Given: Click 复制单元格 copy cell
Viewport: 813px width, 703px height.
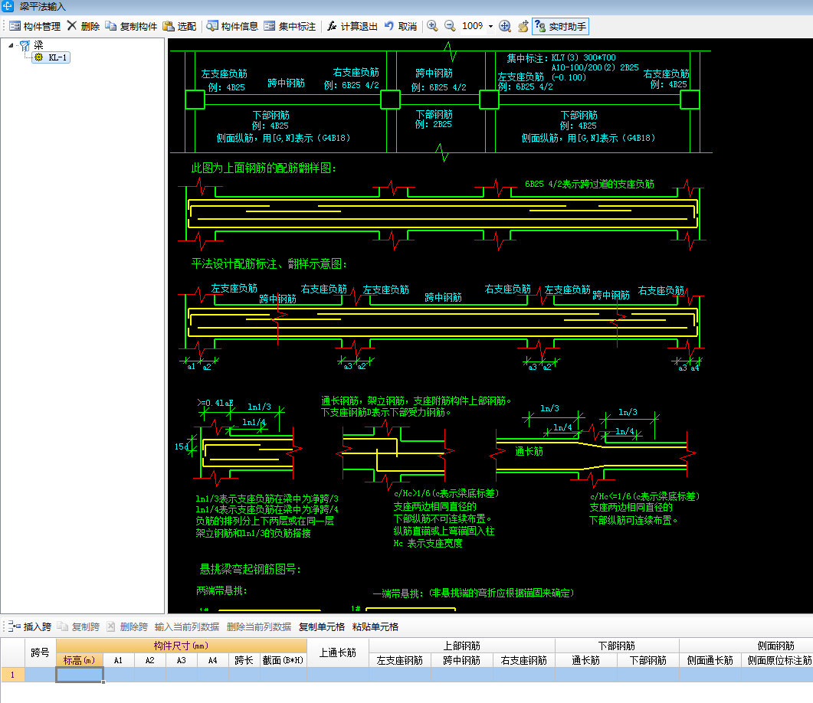Looking at the screenshot, I should point(322,627).
